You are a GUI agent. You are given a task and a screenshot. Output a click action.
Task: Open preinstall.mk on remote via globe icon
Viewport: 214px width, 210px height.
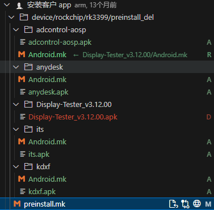[x=197, y=204]
